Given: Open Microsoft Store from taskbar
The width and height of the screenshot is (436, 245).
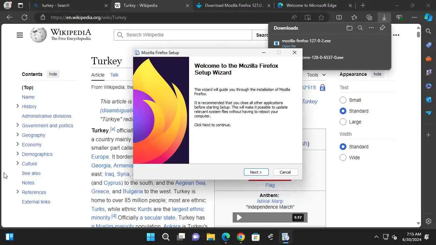Looking at the screenshot, I should 256,237.
